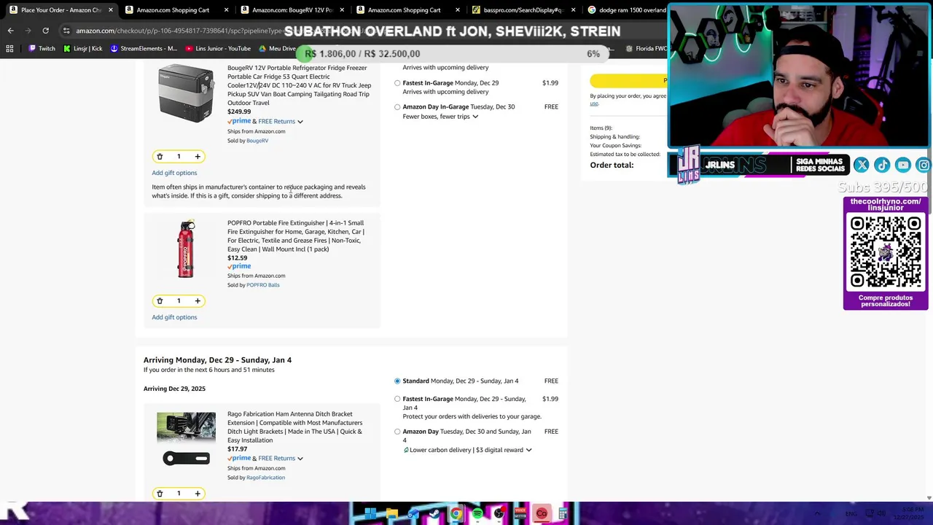Open the Calculator from the taskbar
Image resolution: width=933 pixels, height=525 pixels.
click(563, 514)
